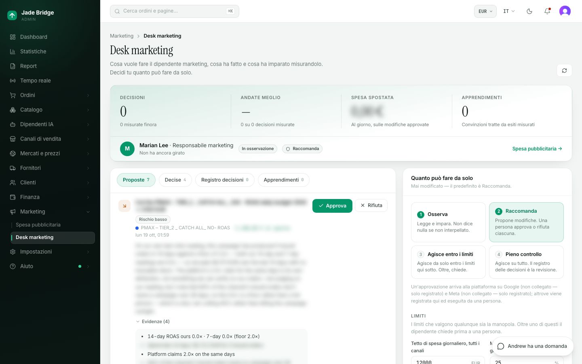The image size is (582, 364).
Task: Click the Jade Bridge logo icon
Action: point(12,15)
